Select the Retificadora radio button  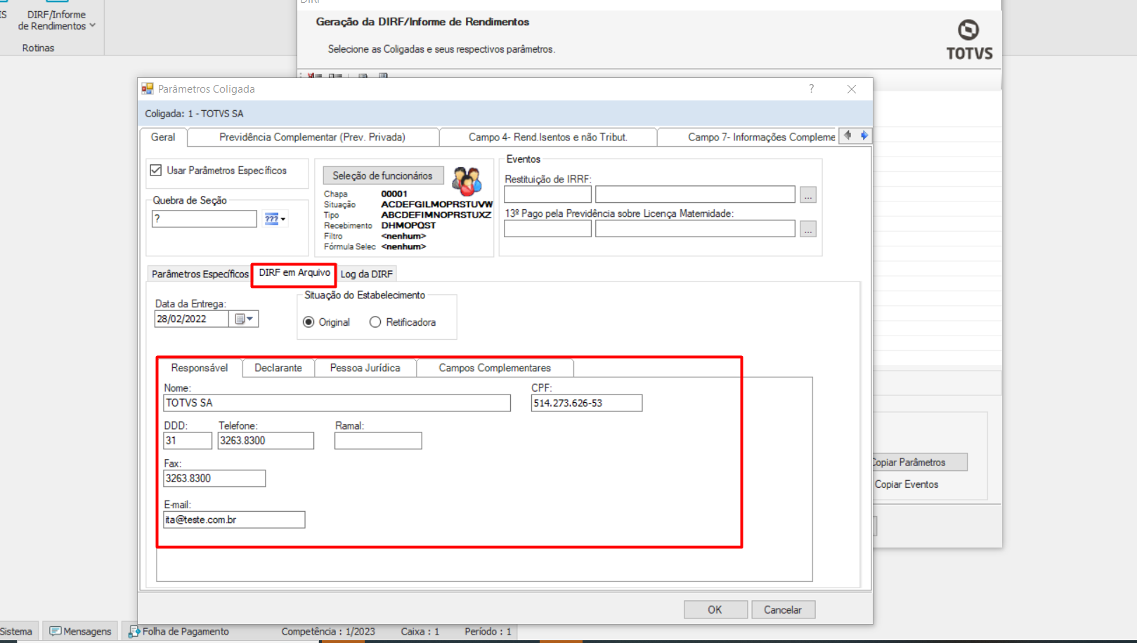[375, 322]
